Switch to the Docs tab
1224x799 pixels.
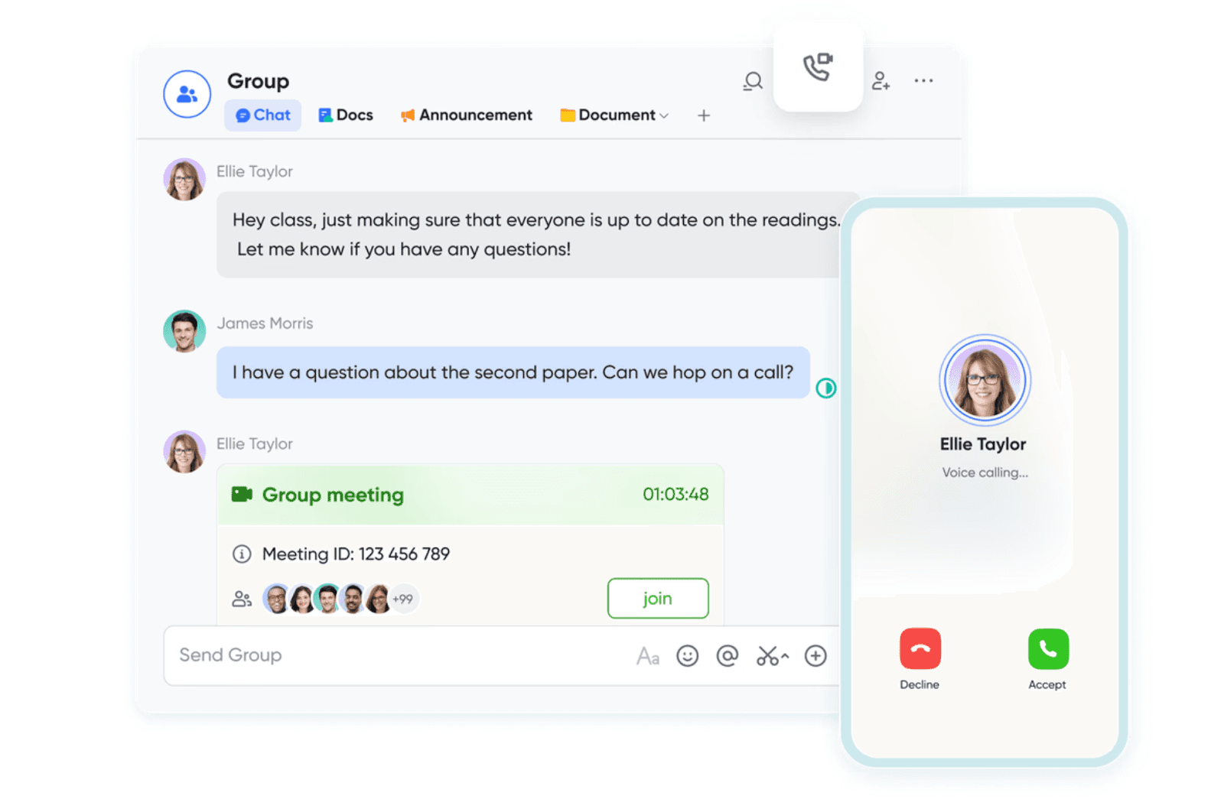pos(346,115)
